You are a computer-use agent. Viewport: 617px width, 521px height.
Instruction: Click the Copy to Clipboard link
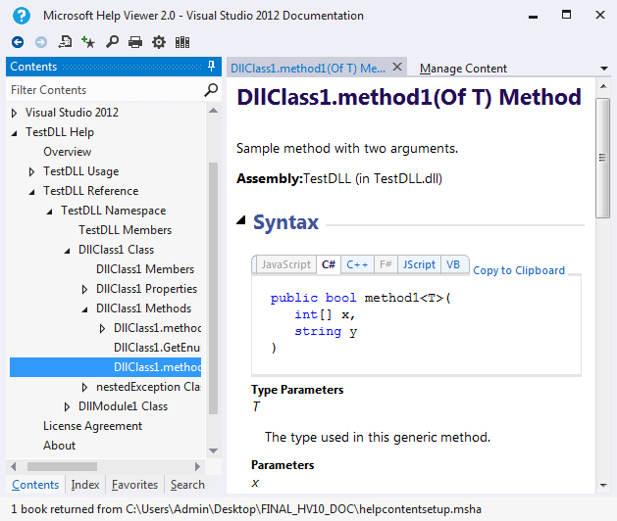coord(519,270)
